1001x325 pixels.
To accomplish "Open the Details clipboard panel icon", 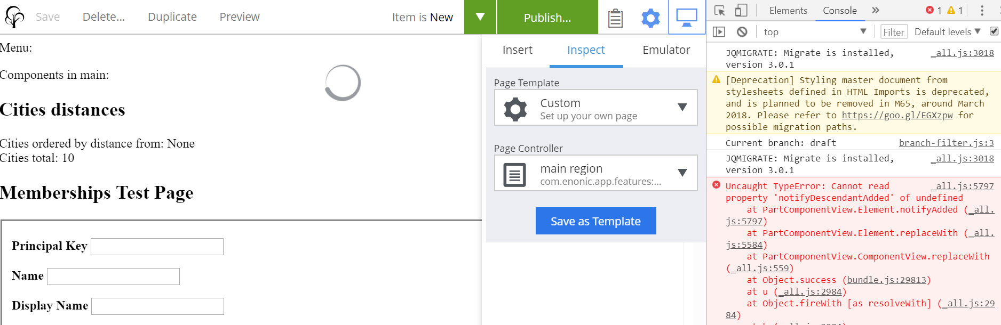I will point(615,17).
